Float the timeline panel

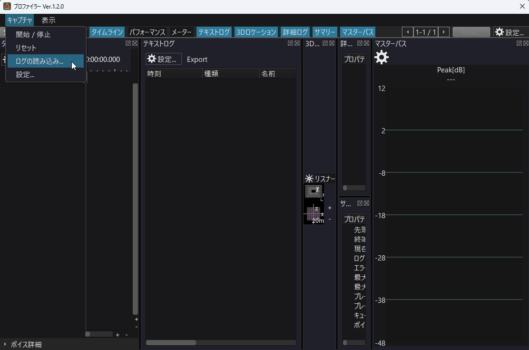click(128, 43)
